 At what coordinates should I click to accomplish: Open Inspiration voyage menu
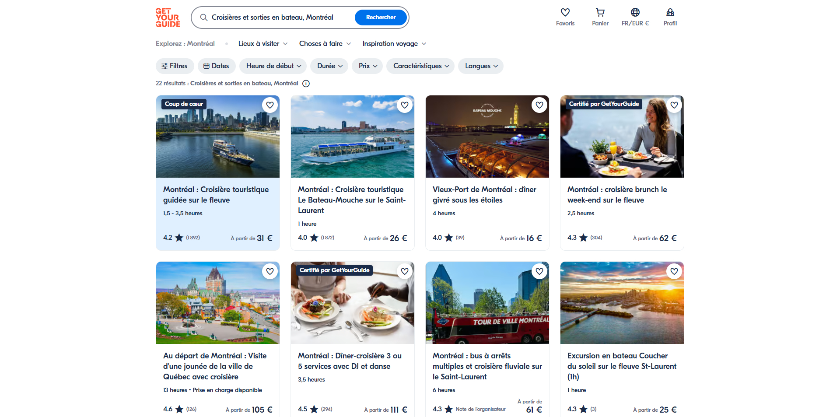(394, 44)
